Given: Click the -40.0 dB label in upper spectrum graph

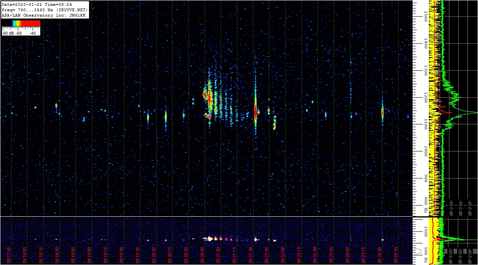Looking at the screenshot, I should coord(470,208).
